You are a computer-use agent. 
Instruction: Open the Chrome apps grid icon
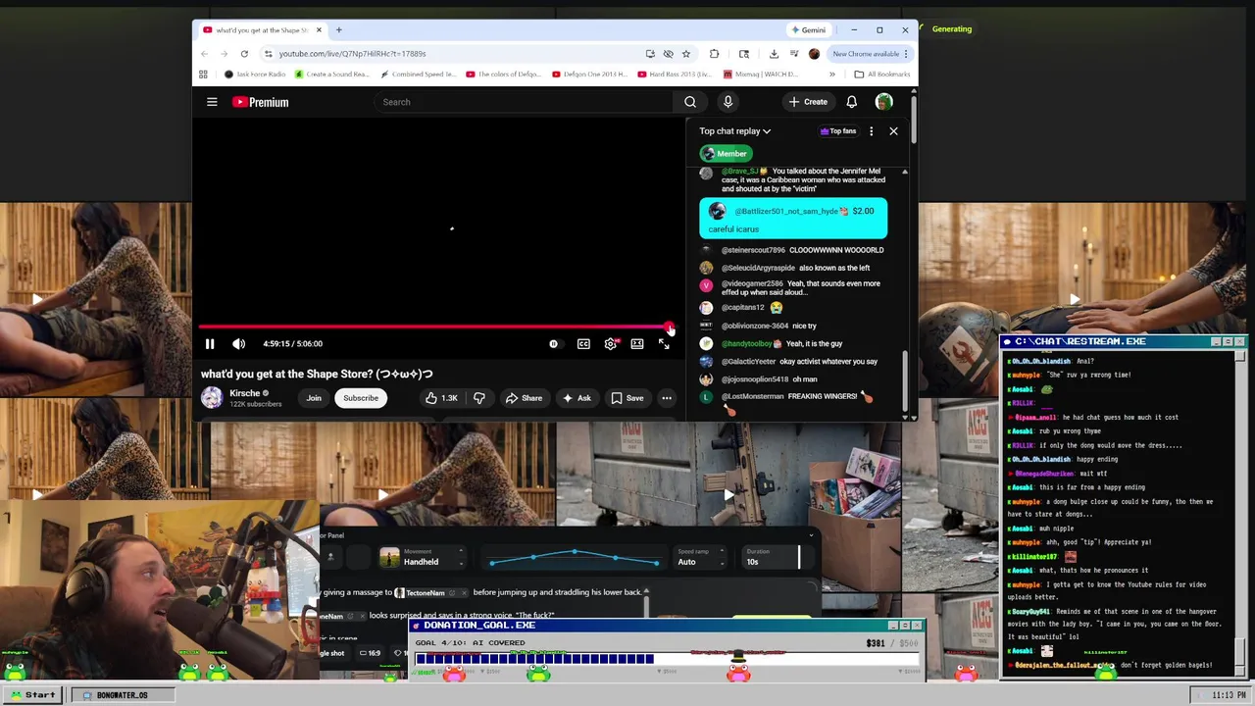coord(204,75)
